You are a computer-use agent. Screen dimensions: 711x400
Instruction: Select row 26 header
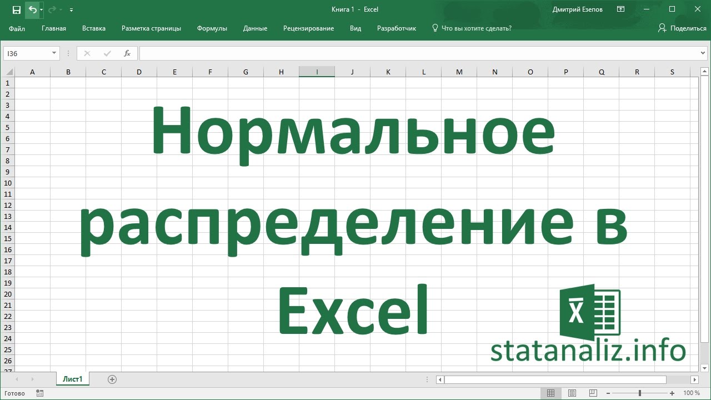7,361
